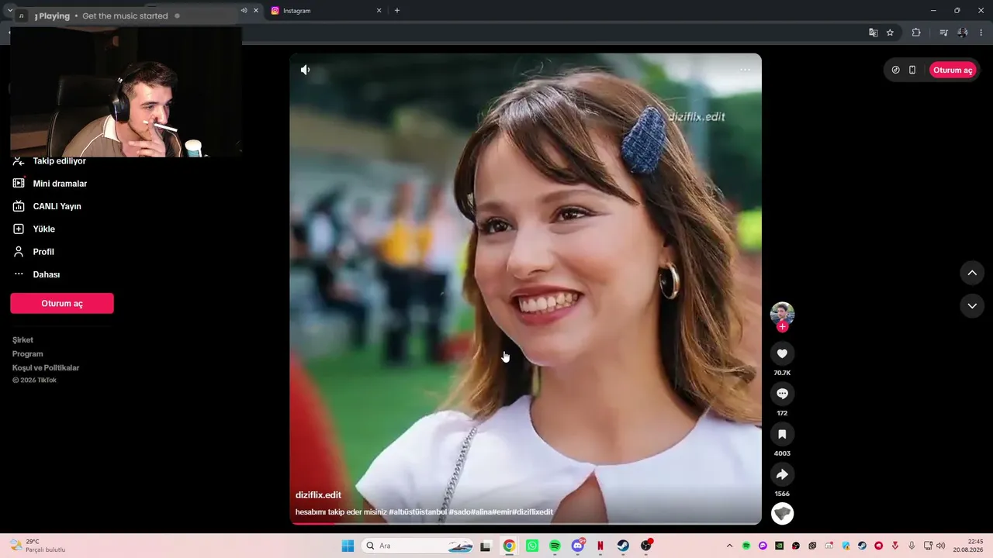Click the video progress bar at the bottom
993x558 pixels.
pos(525,523)
